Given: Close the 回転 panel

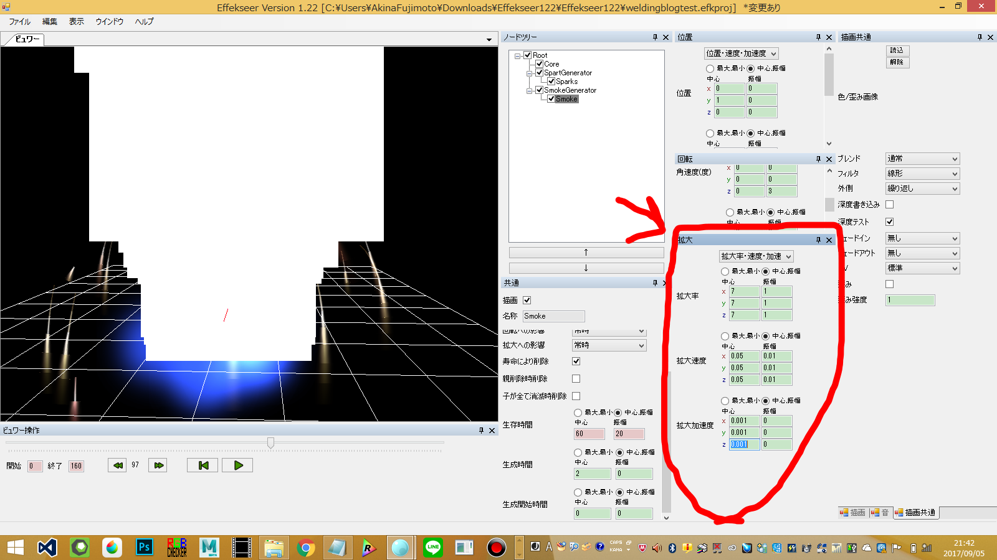Looking at the screenshot, I should [829, 159].
